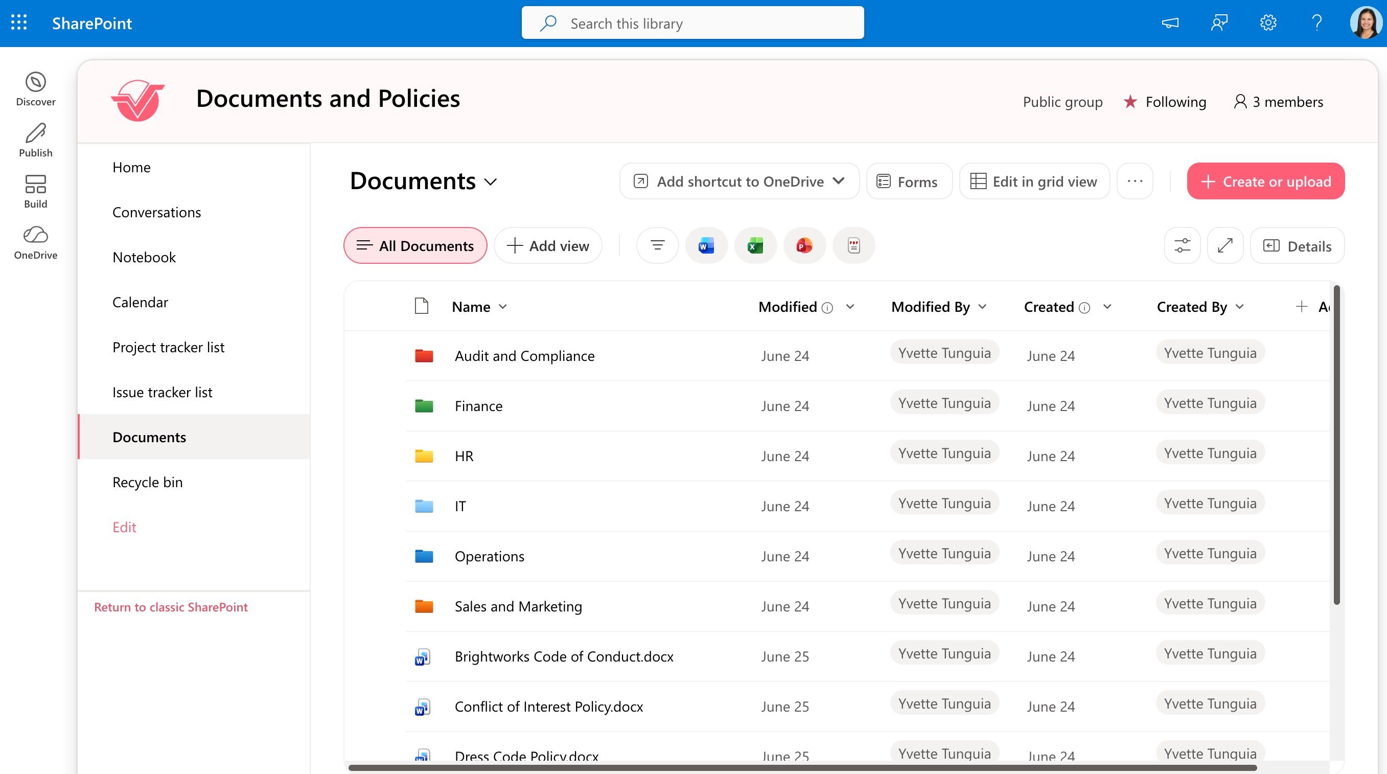Open Conversations in site navigation
Viewport: 1387px width, 774px height.
pos(157,212)
